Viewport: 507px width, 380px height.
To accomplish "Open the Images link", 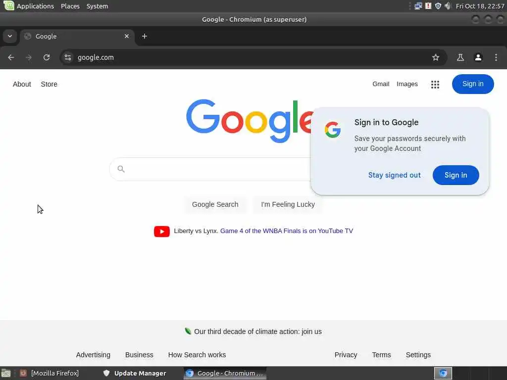I will [407, 84].
